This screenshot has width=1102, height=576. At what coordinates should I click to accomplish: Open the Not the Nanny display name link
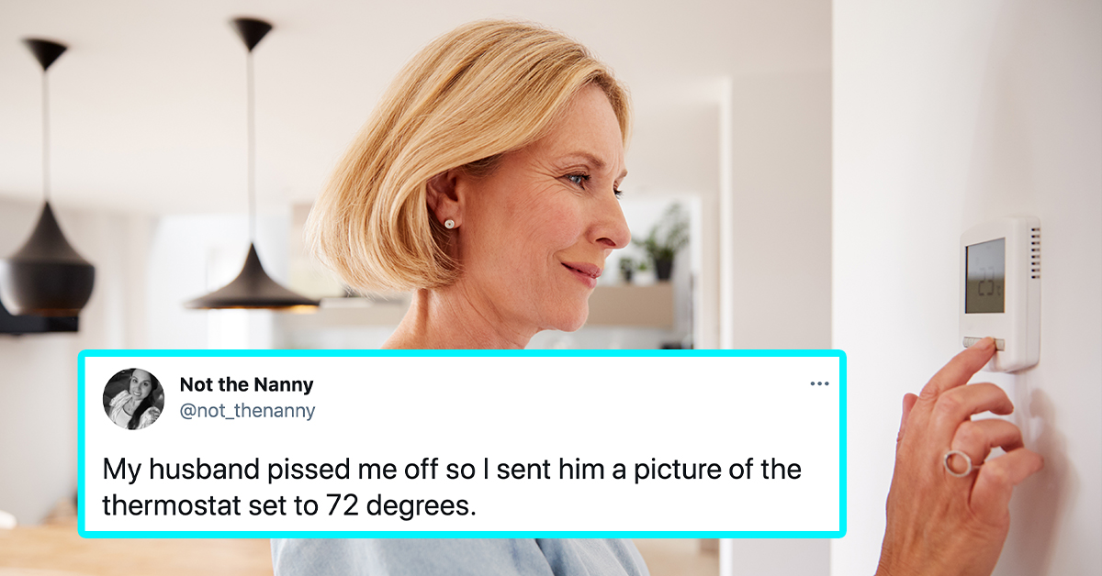pos(246,384)
